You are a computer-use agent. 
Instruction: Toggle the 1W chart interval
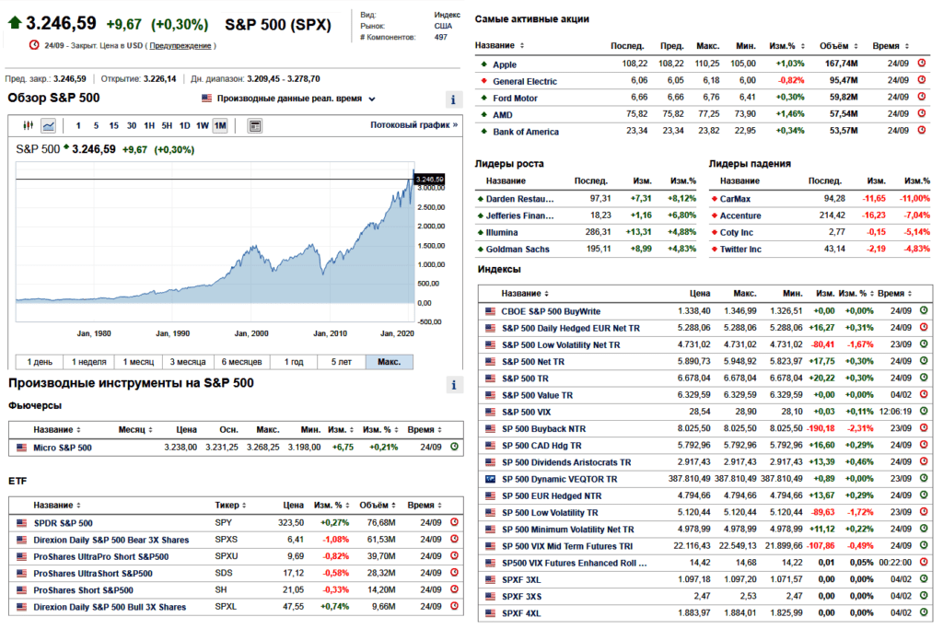pyautogui.click(x=202, y=125)
